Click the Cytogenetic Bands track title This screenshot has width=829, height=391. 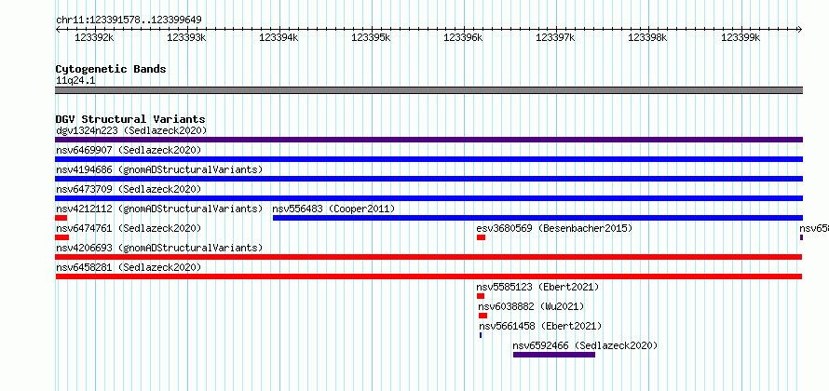click(111, 69)
